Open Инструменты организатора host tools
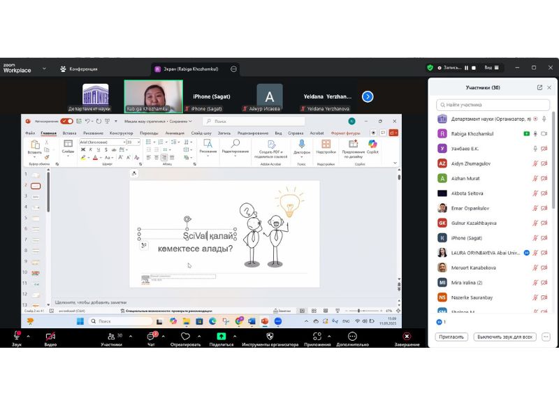The height and width of the screenshot is (405, 559). [270, 337]
